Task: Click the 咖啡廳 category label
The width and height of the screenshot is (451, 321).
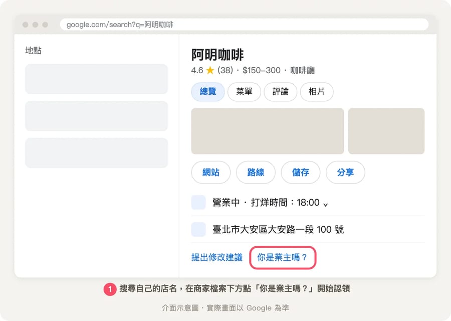Action: (x=303, y=70)
